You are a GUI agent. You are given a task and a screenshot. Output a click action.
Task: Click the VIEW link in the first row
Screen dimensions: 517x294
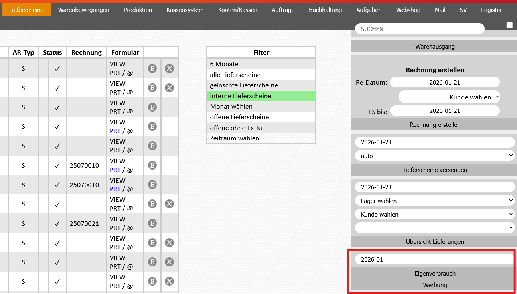coord(118,64)
